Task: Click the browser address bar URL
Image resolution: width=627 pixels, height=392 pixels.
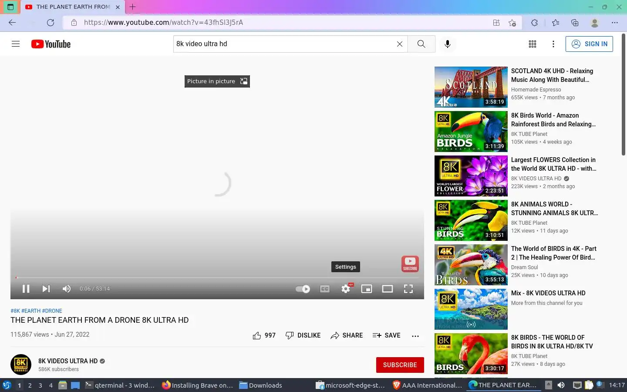Action: (x=163, y=23)
